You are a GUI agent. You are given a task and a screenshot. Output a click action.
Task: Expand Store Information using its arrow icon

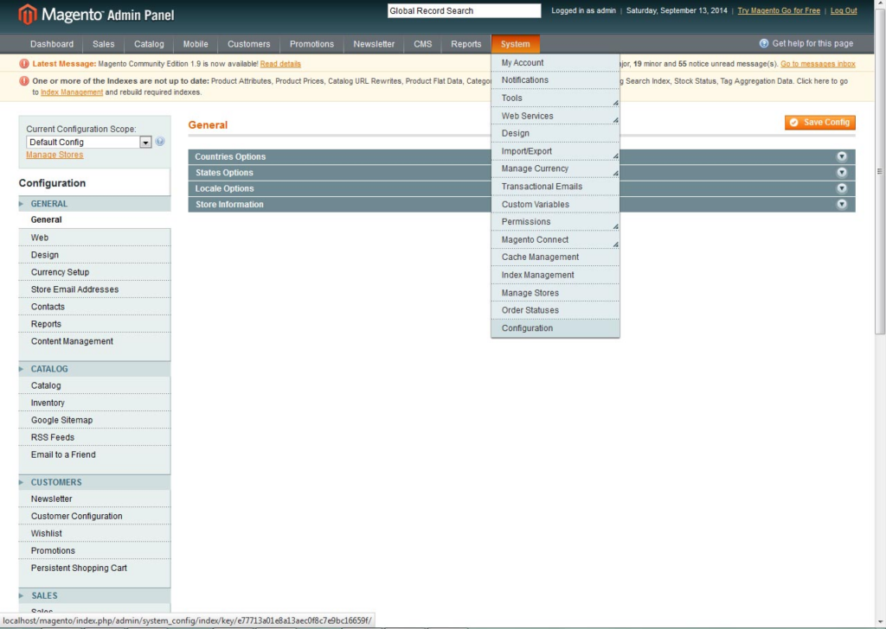841,204
